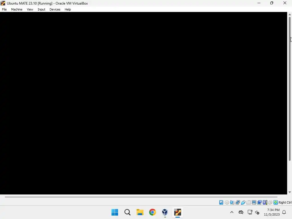Click the mouse integration status icon

pyautogui.click(x=270, y=202)
